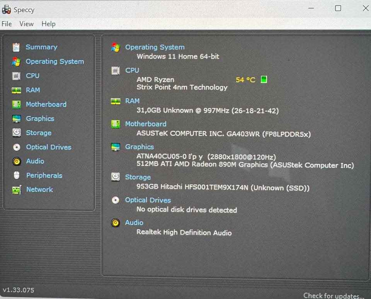Click the CPU heading link in summary
Viewport: 371px width, 299px height.
pyautogui.click(x=132, y=70)
